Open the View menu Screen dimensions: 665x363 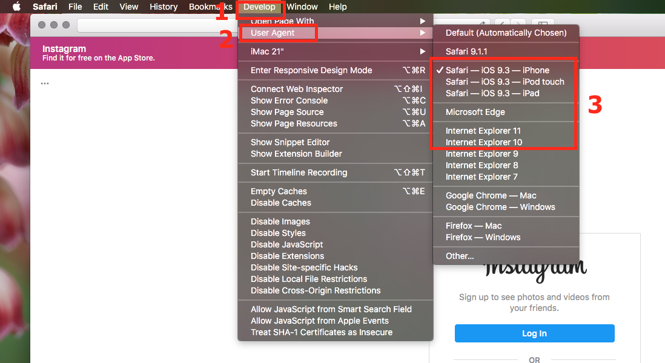(128, 7)
